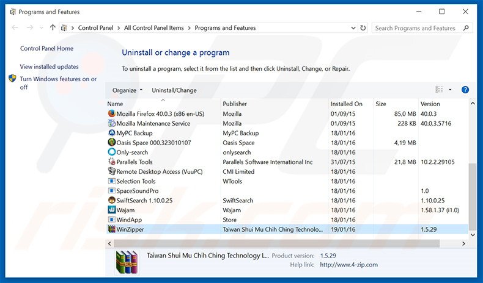Open the Organize dropdown menu

click(127, 90)
